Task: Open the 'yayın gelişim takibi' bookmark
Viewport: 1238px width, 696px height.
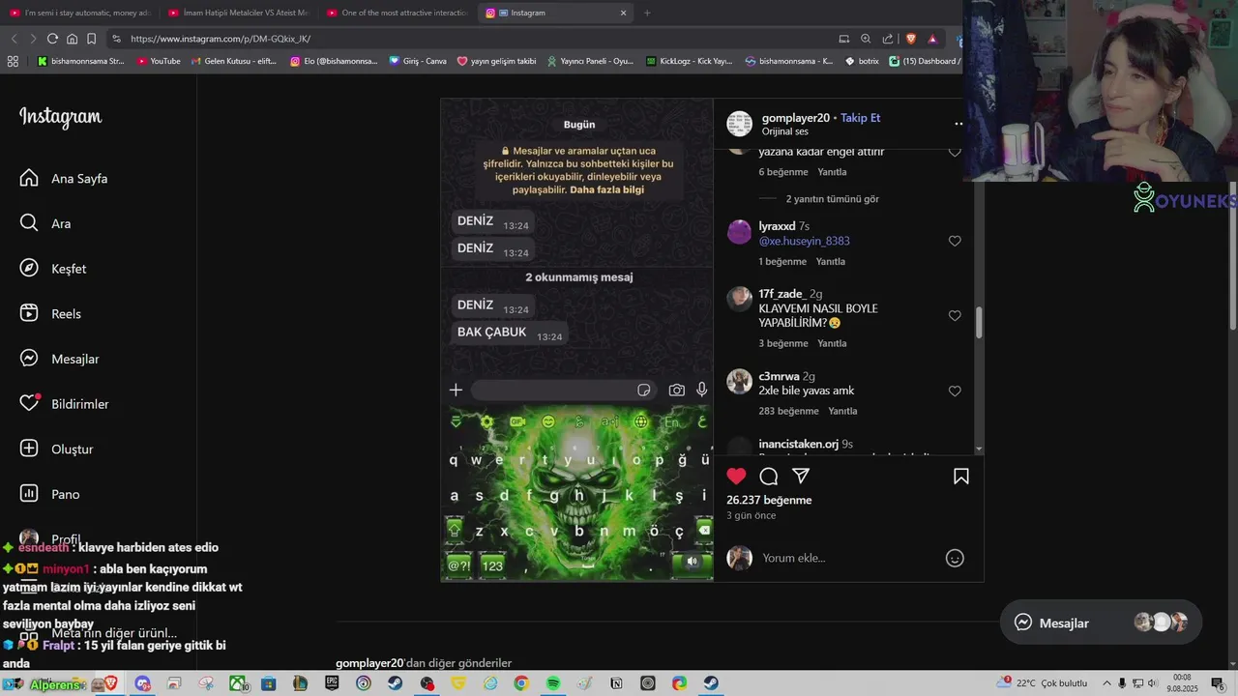Action: pos(496,61)
